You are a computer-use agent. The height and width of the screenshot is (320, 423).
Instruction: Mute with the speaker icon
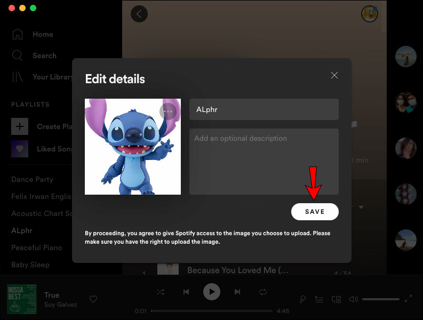(353, 299)
